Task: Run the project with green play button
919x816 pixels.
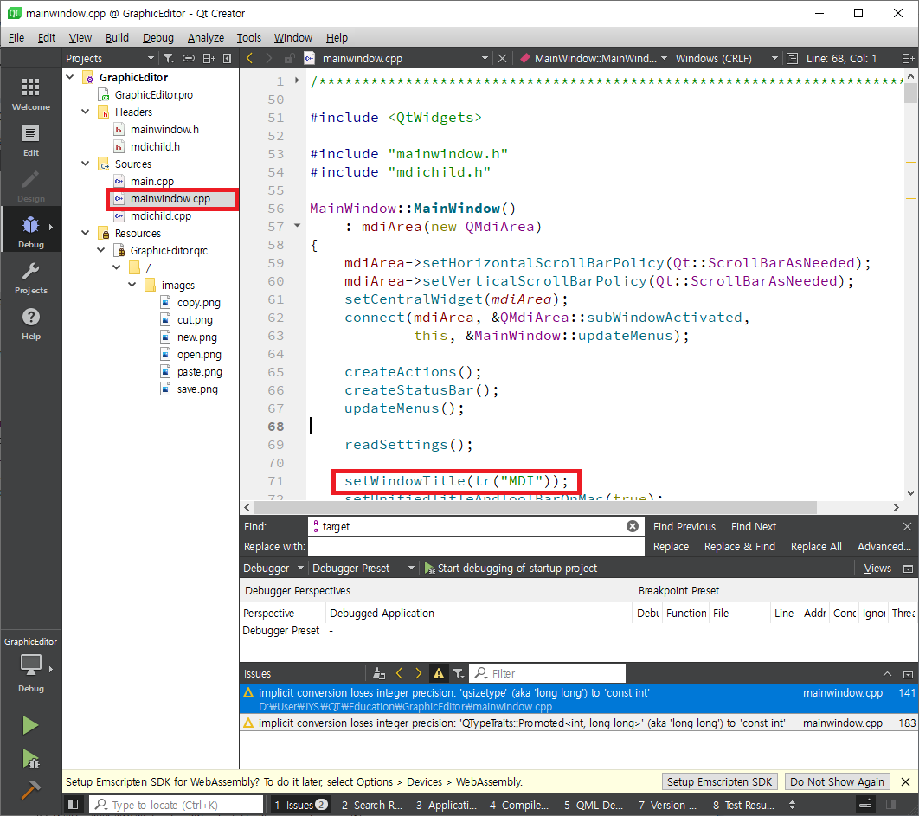Action: pyautogui.click(x=30, y=725)
